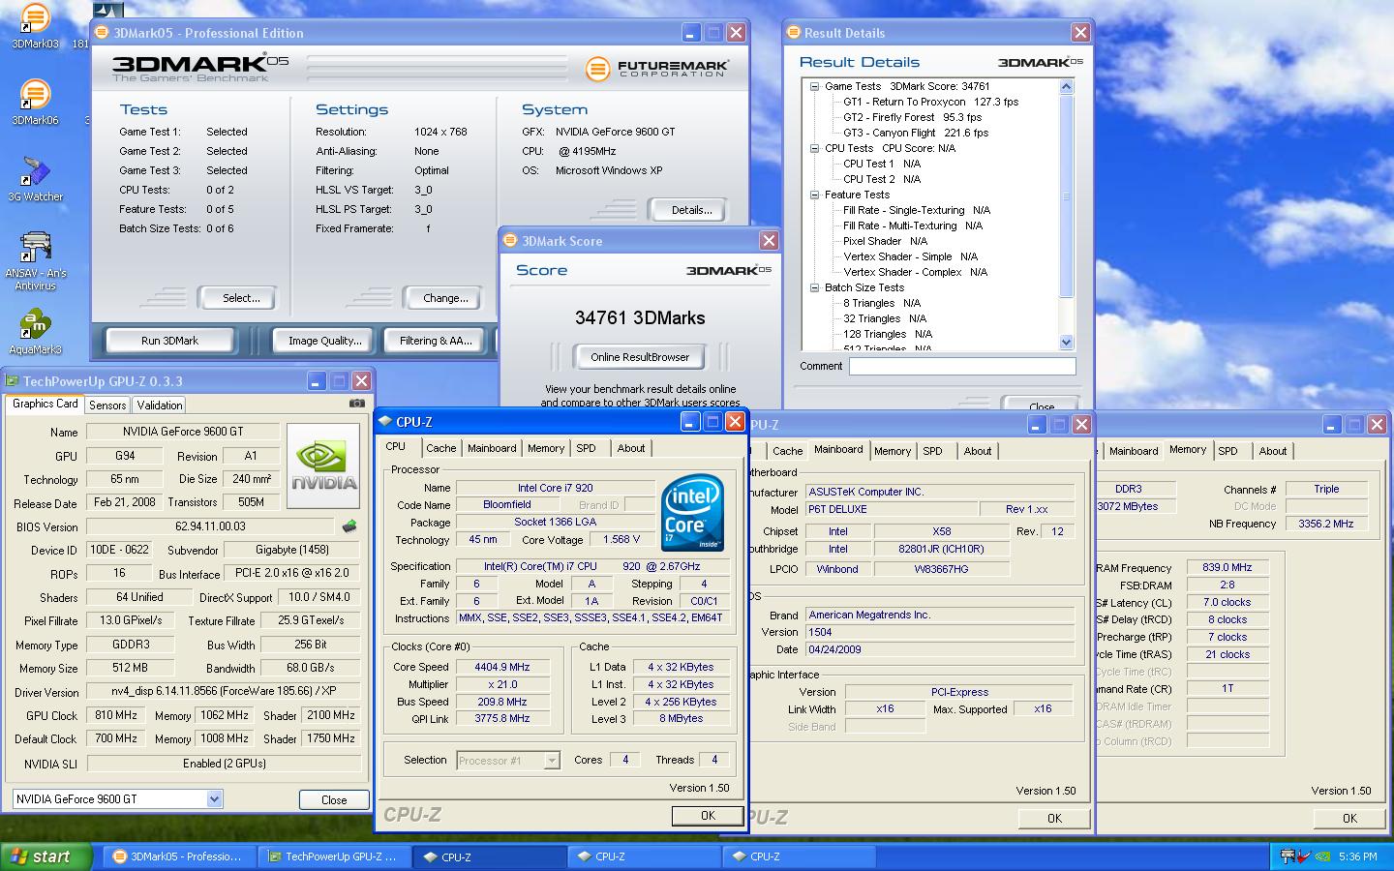This screenshot has width=1394, height=871.
Task: Close the 3DMark Score window
Action: coord(769,241)
